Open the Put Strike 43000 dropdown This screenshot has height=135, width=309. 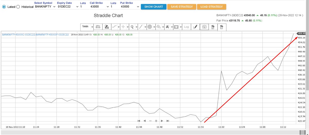130,6
